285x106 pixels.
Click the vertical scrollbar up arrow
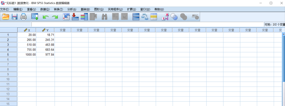tap(283, 34)
